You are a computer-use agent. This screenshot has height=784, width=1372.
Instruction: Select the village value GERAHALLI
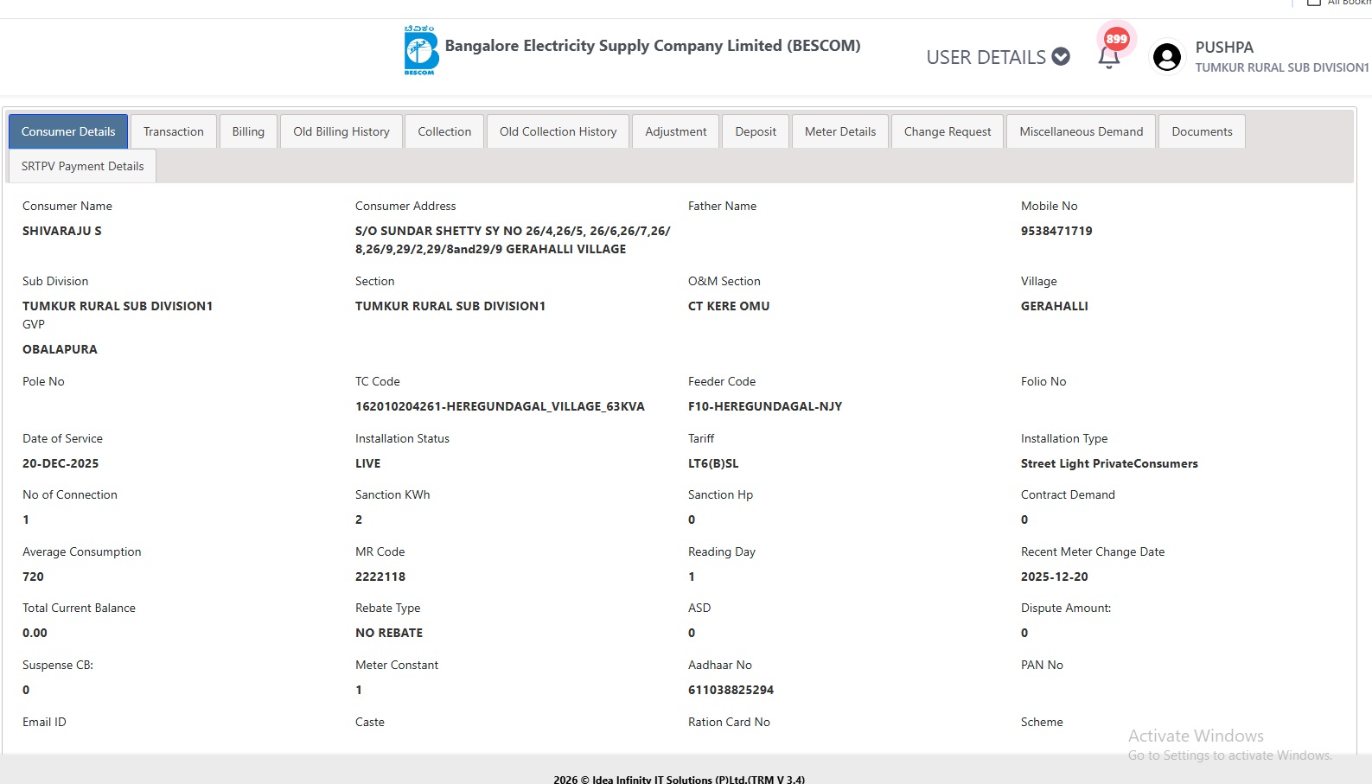pos(1055,306)
